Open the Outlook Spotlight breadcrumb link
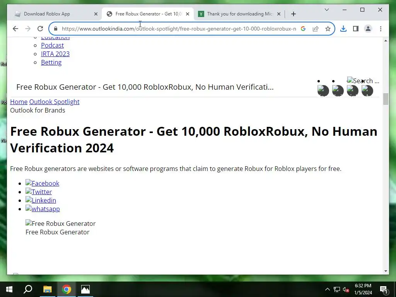This screenshot has width=396, height=297. pyautogui.click(x=54, y=102)
